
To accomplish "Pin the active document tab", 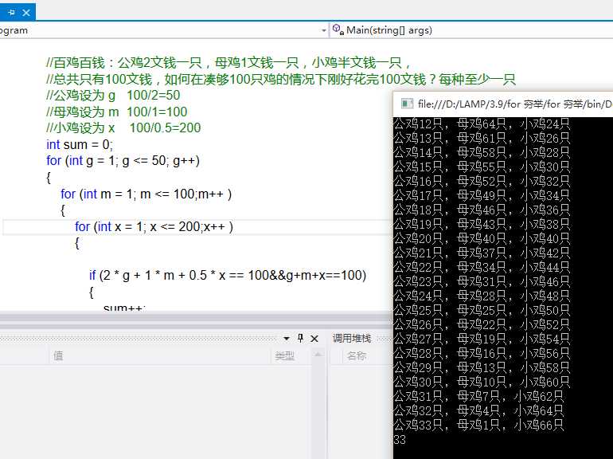I will point(12,13).
